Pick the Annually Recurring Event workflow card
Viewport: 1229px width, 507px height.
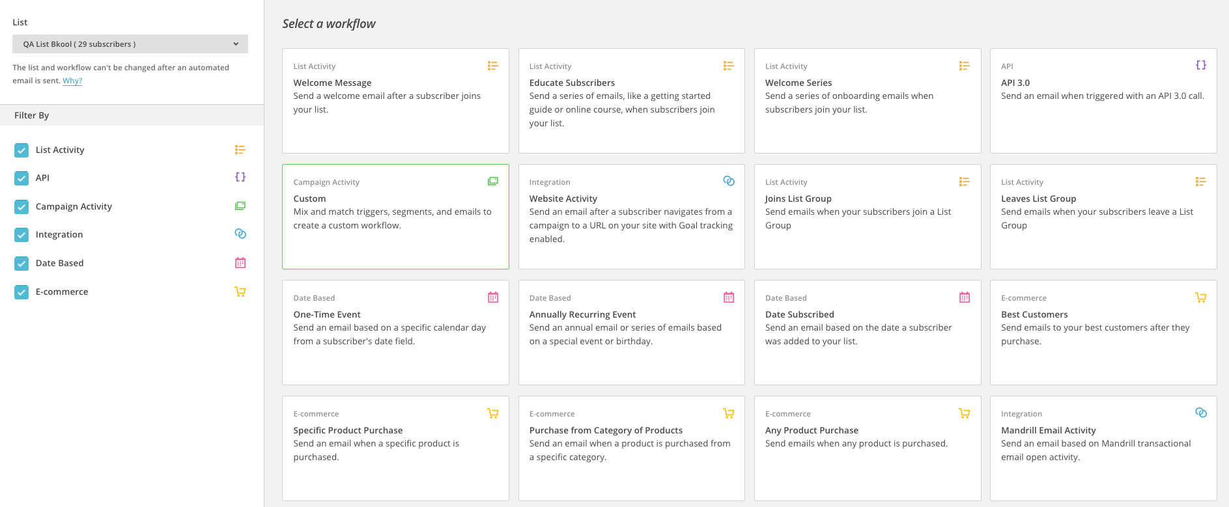[x=631, y=333]
